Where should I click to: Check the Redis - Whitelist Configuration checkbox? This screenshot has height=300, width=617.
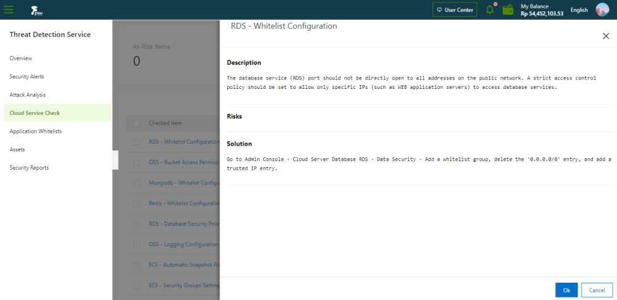coord(136,204)
